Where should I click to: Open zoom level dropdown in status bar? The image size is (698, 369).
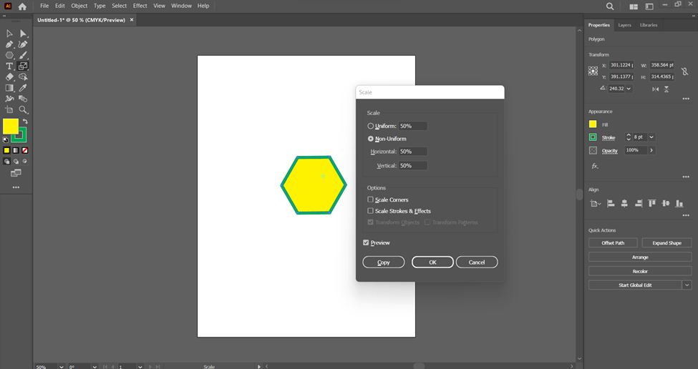click(x=61, y=367)
